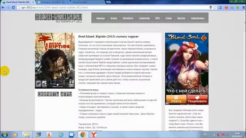
Task: Open the mail envelope taskbar icon
Action: tap(71, 135)
